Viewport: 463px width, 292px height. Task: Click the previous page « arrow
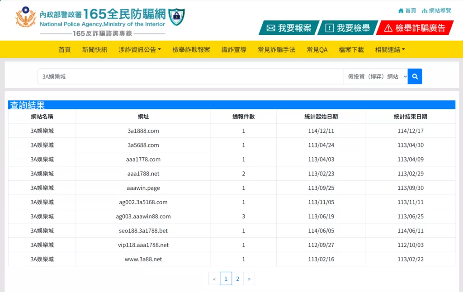point(214,279)
